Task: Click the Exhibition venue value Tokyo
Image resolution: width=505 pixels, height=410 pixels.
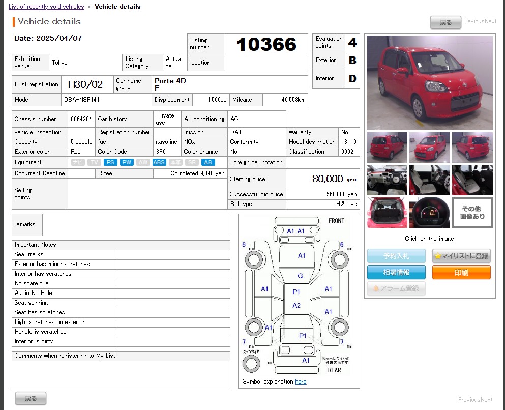Action: pos(60,63)
